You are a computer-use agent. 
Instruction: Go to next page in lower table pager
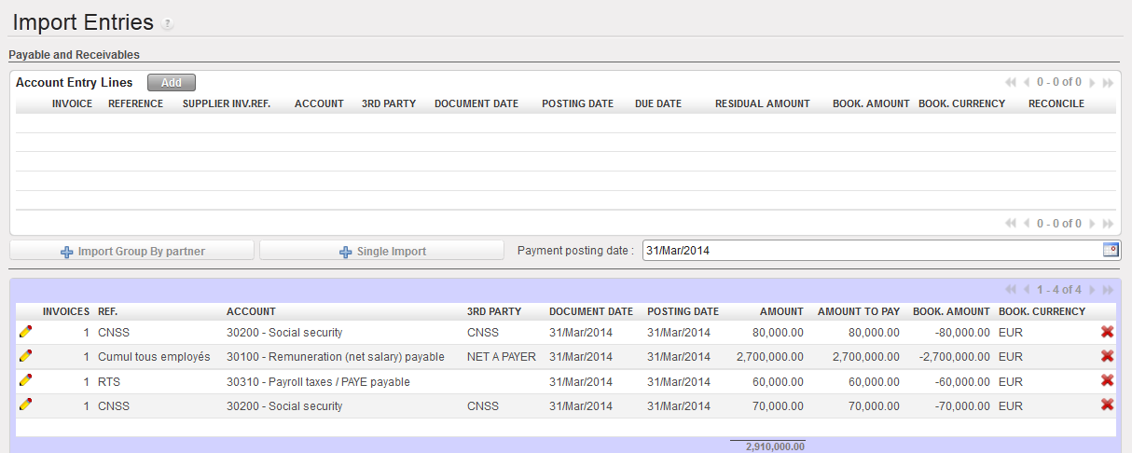click(x=1092, y=290)
